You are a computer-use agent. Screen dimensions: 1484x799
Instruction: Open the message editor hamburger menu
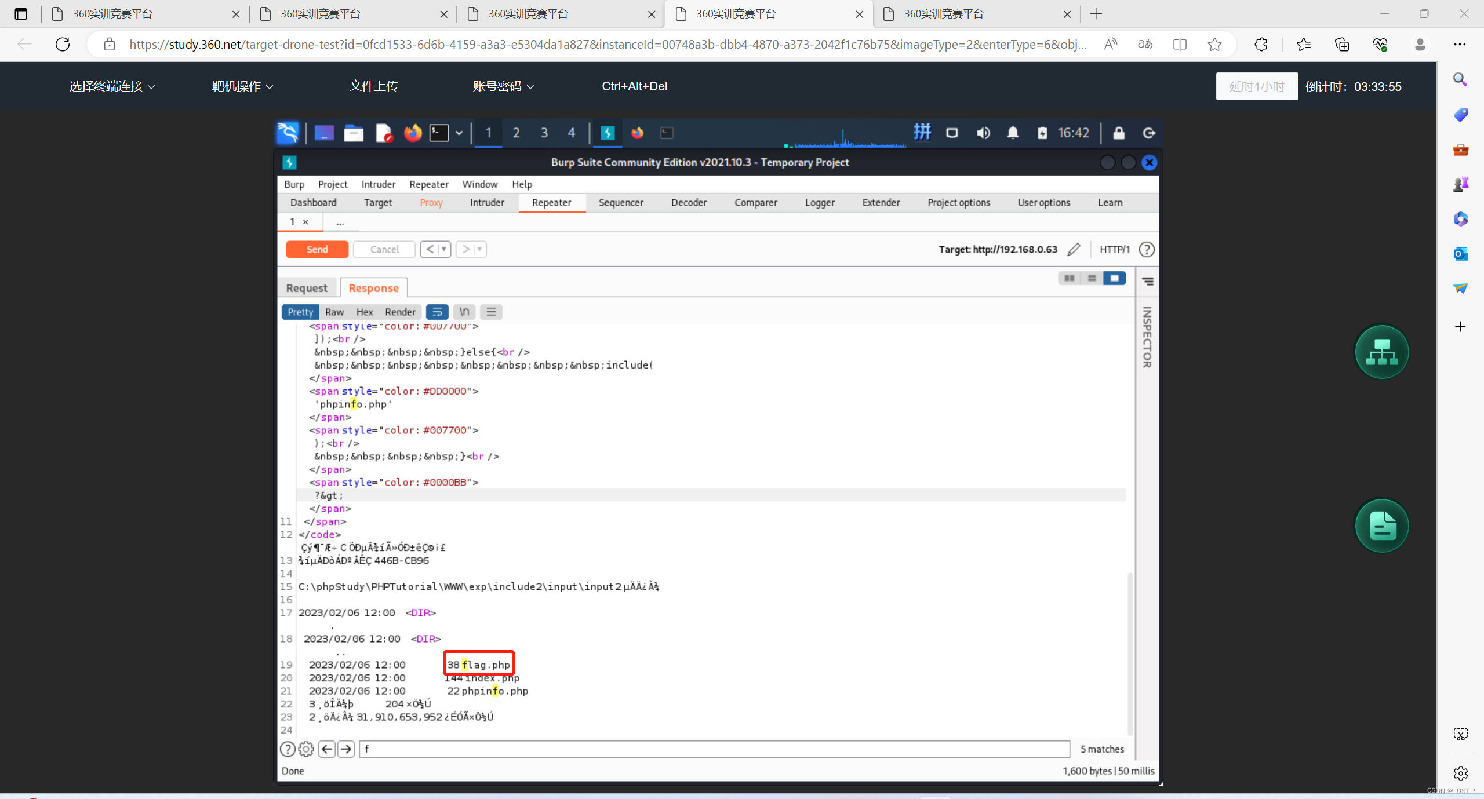pos(491,312)
